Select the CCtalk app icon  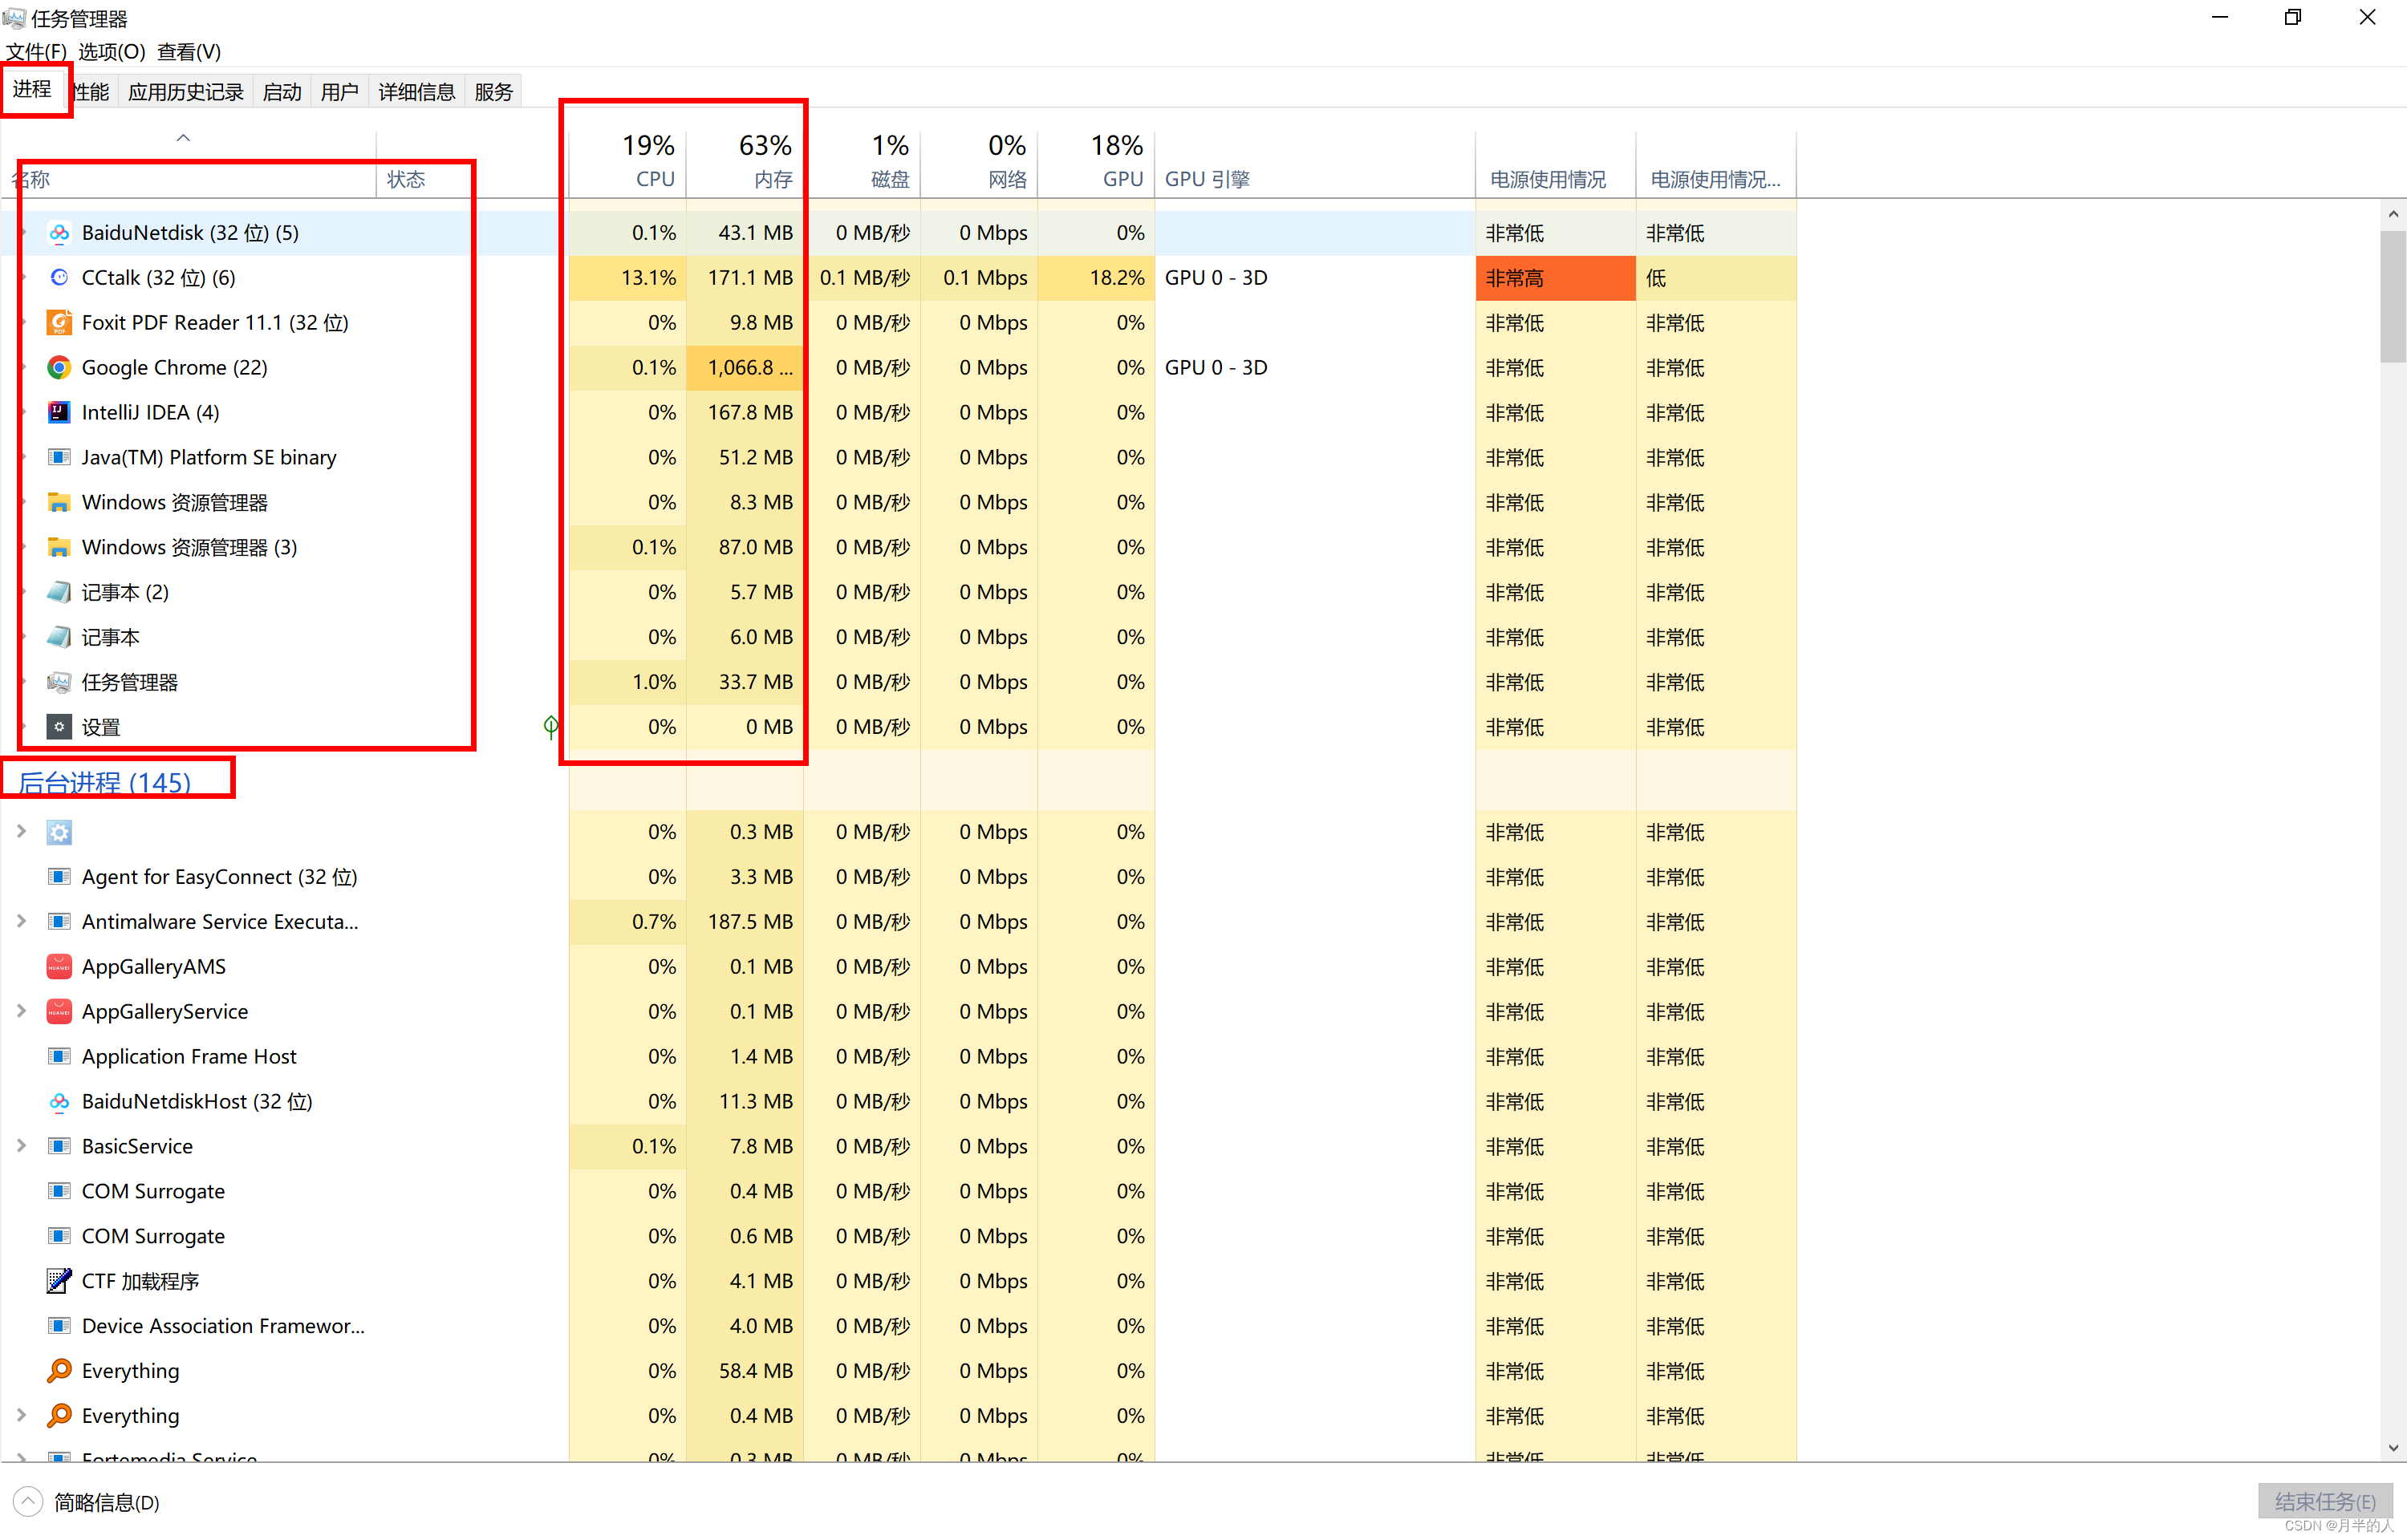(x=59, y=278)
